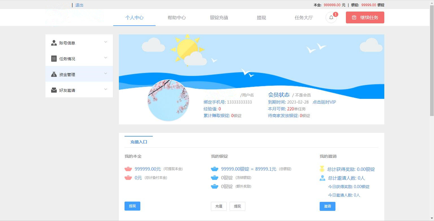This screenshot has width=434, height=221.
Task: Click the 资金管理 money bag icon
Action: pos(54,74)
